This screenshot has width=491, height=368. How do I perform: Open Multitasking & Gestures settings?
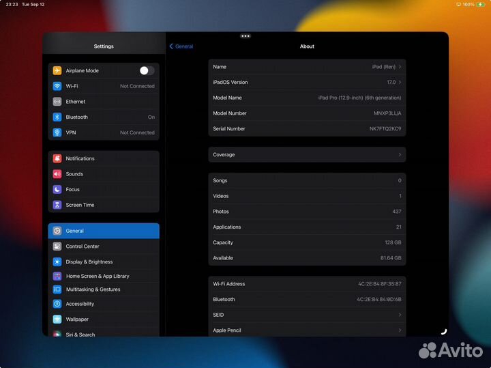point(104,289)
